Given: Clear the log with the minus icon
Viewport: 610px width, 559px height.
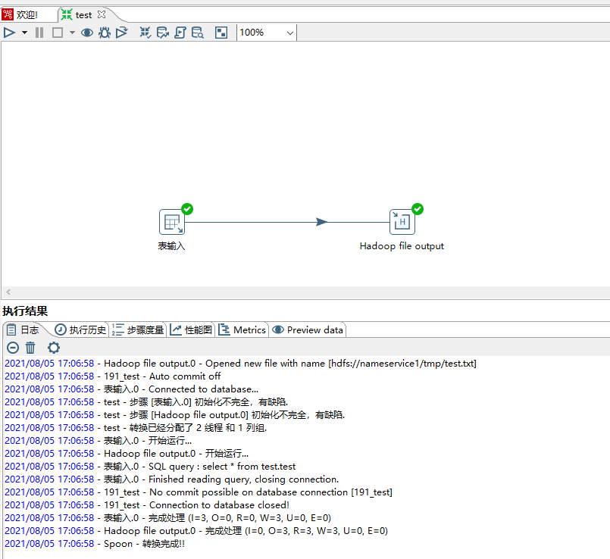Looking at the screenshot, I should tap(12, 348).
